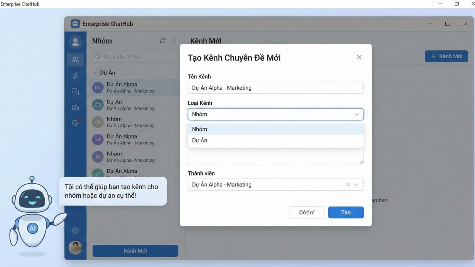
Task: Select the calendar/meetings sidebar icon
Action: tap(75, 107)
